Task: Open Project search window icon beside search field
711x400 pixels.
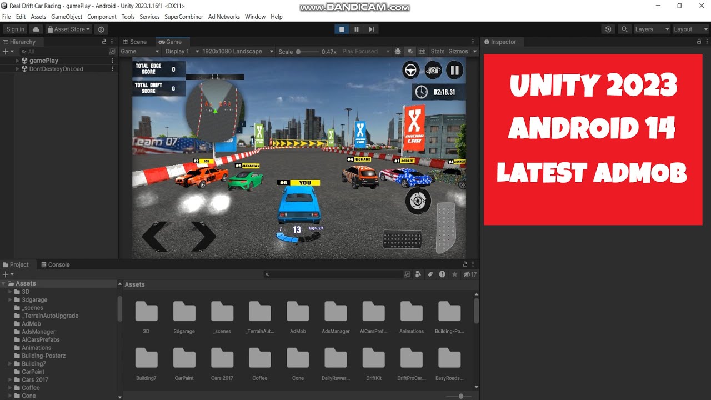Action: 407,274
